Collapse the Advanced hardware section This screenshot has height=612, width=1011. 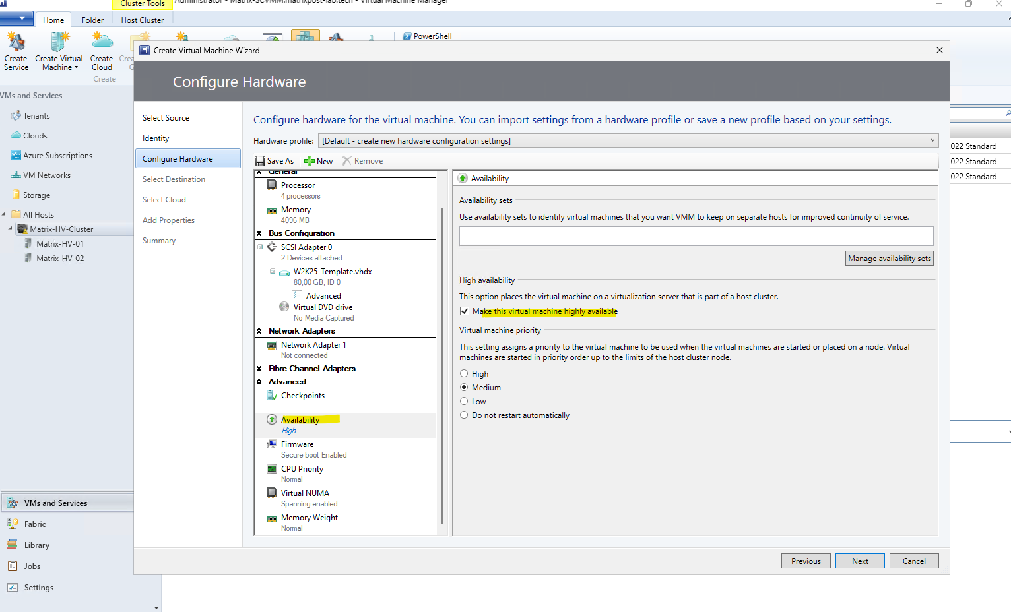point(259,382)
